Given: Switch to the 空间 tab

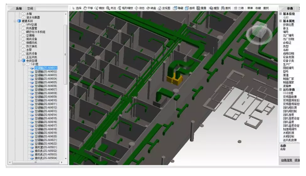Looking at the screenshot, I should click(x=30, y=9).
